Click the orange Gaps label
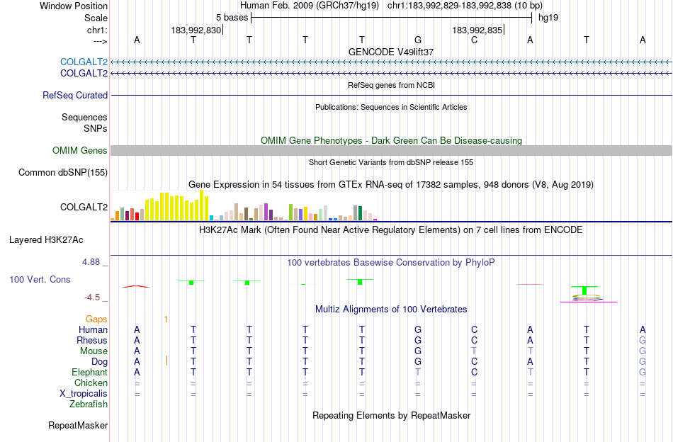This screenshot has width=673, height=442. 96,319
